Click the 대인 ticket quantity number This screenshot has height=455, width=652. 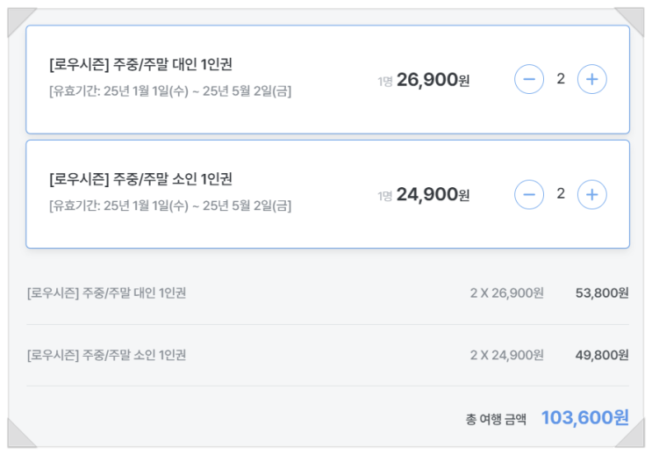pos(561,80)
